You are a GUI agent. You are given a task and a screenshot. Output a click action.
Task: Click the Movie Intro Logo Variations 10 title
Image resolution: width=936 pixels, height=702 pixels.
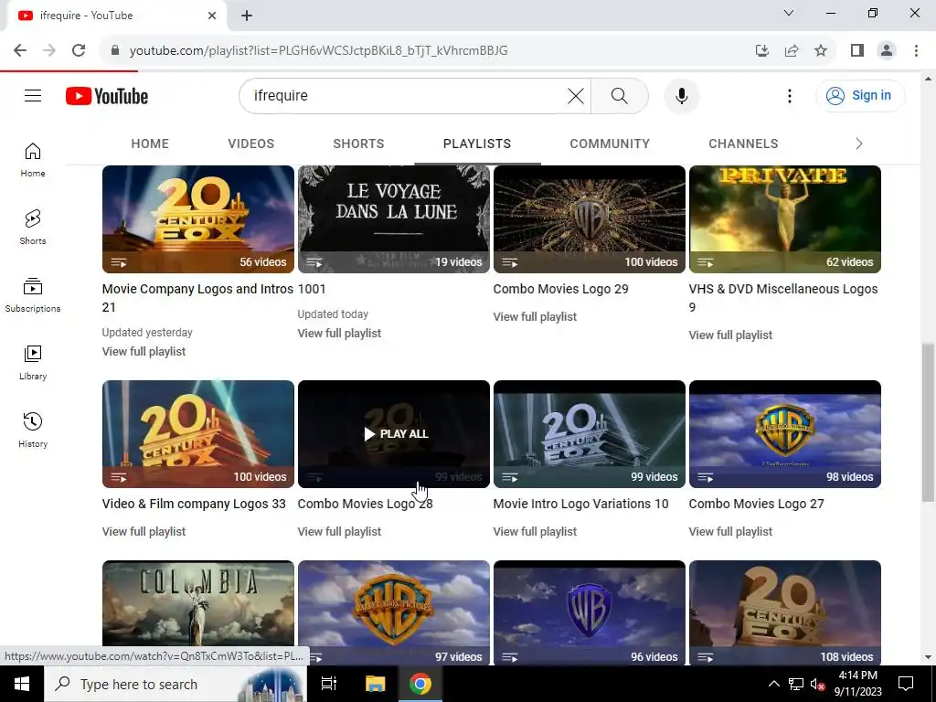pos(580,504)
